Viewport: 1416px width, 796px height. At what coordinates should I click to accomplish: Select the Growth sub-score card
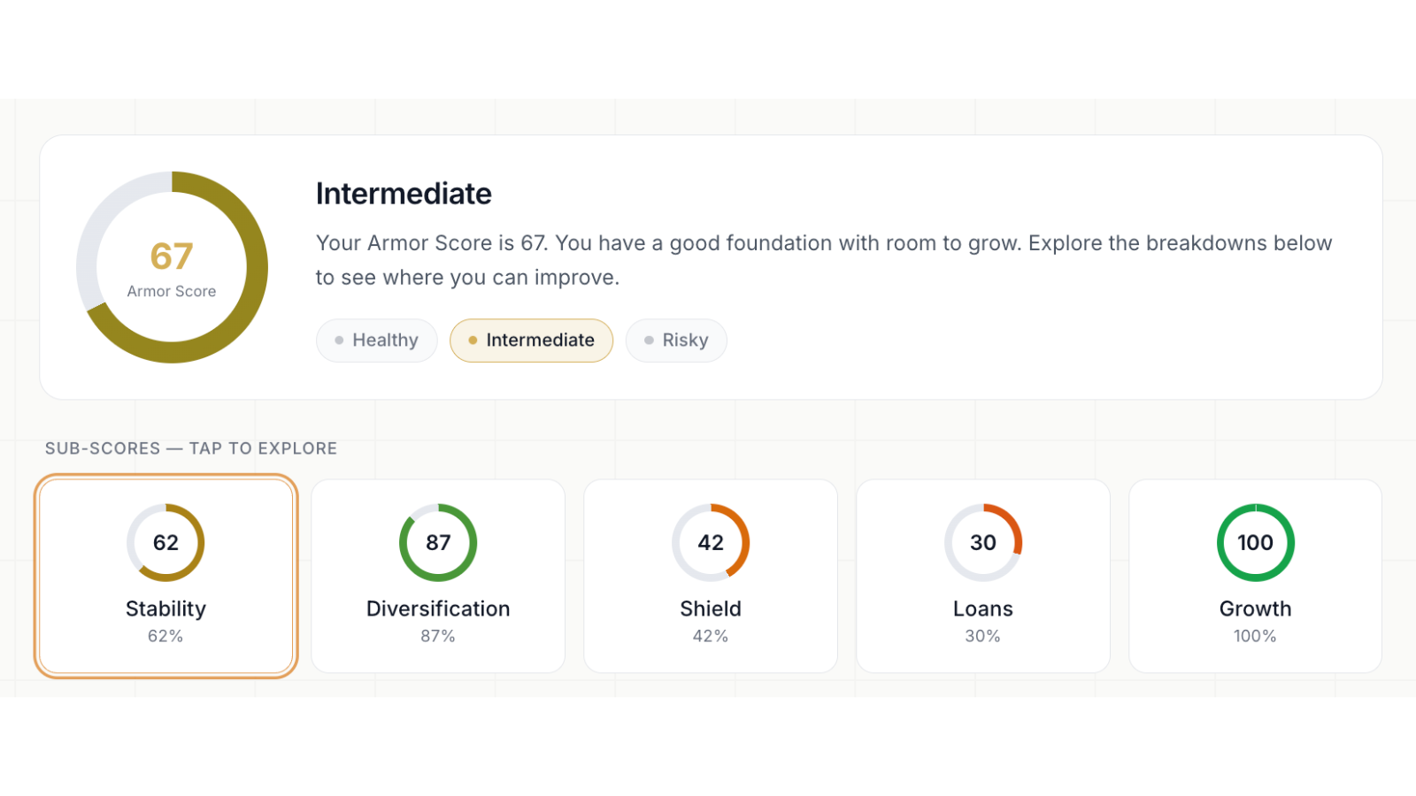[1255, 575]
